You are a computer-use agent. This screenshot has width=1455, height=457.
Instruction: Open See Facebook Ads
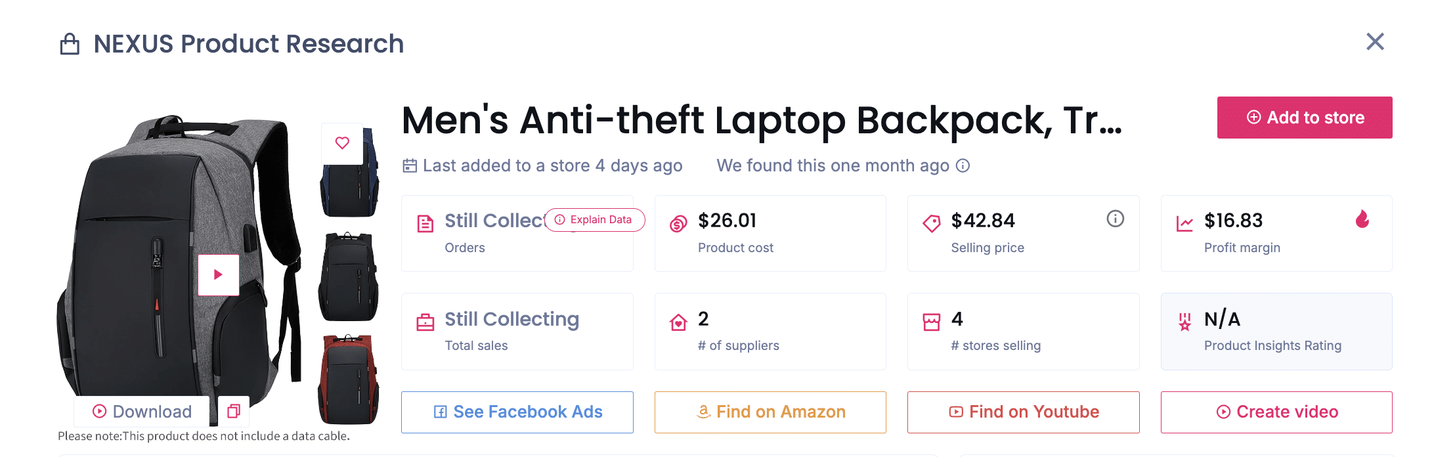tap(517, 412)
